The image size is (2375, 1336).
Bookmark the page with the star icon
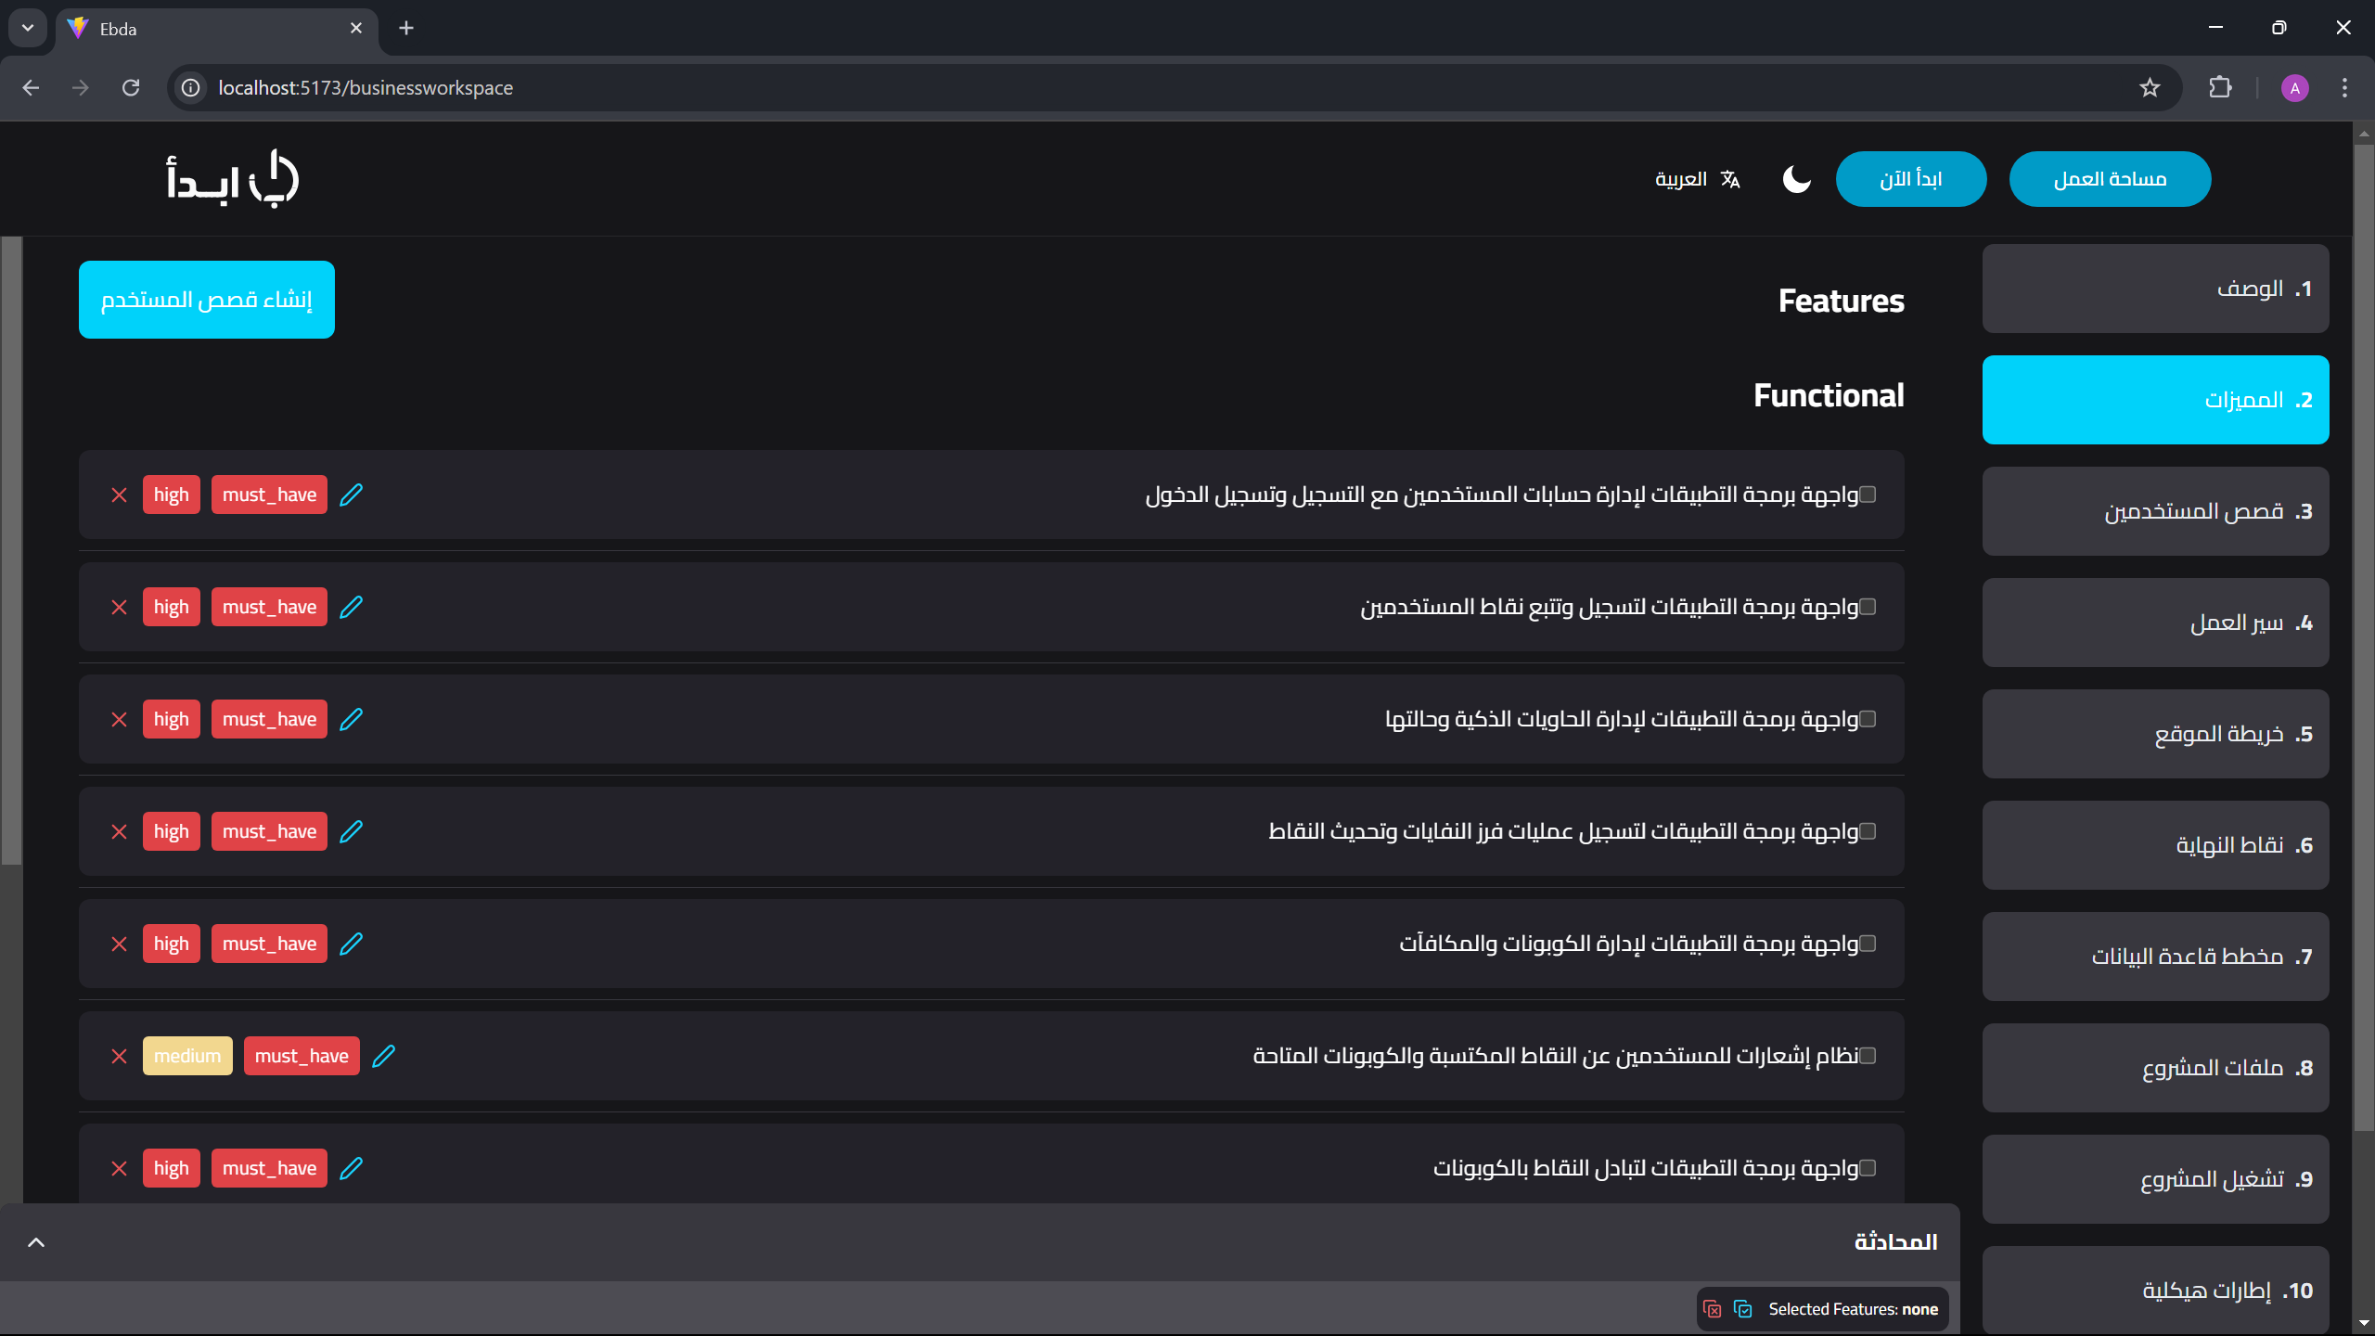click(x=2150, y=87)
